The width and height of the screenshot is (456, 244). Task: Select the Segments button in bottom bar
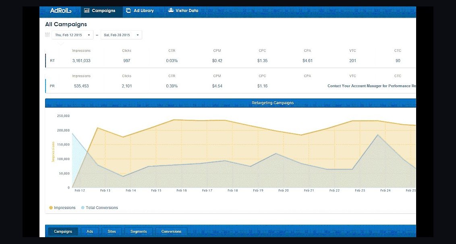click(x=139, y=232)
